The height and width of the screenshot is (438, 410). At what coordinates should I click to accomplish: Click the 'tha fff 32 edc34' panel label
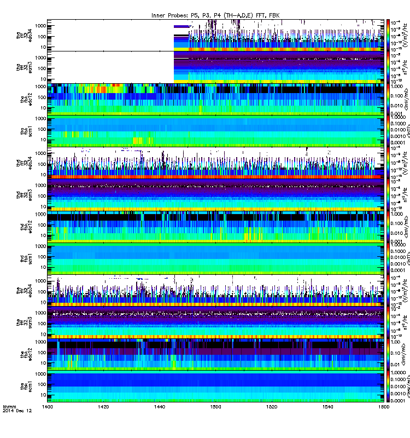[24, 35]
